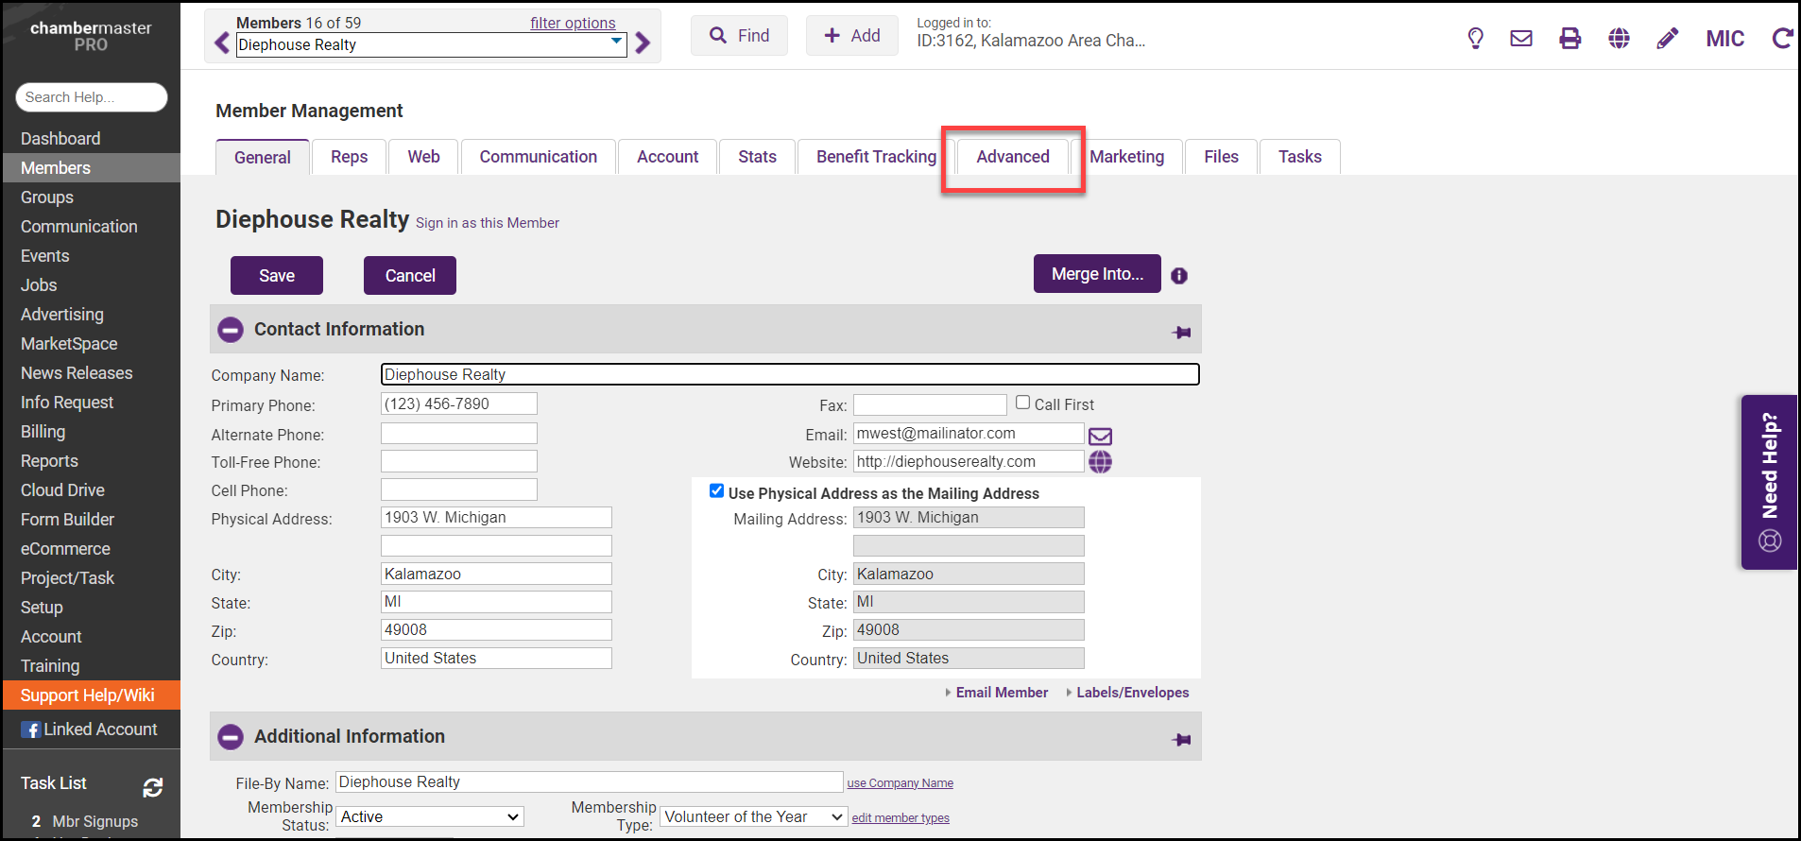Viewport: 1801px width, 841px height.
Task: Click the printer icon in header
Action: click(1569, 39)
